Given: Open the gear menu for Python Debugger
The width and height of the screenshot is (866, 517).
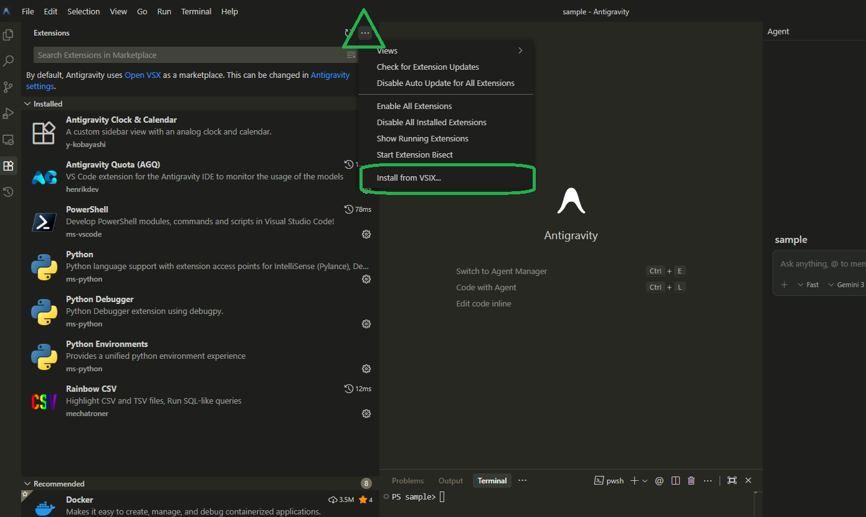Looking at the screenshot, I should click(x=366, y=324).
